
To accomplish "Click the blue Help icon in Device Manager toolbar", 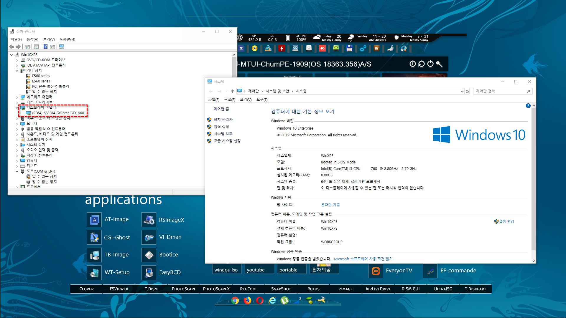I will [x=45, y=47].
